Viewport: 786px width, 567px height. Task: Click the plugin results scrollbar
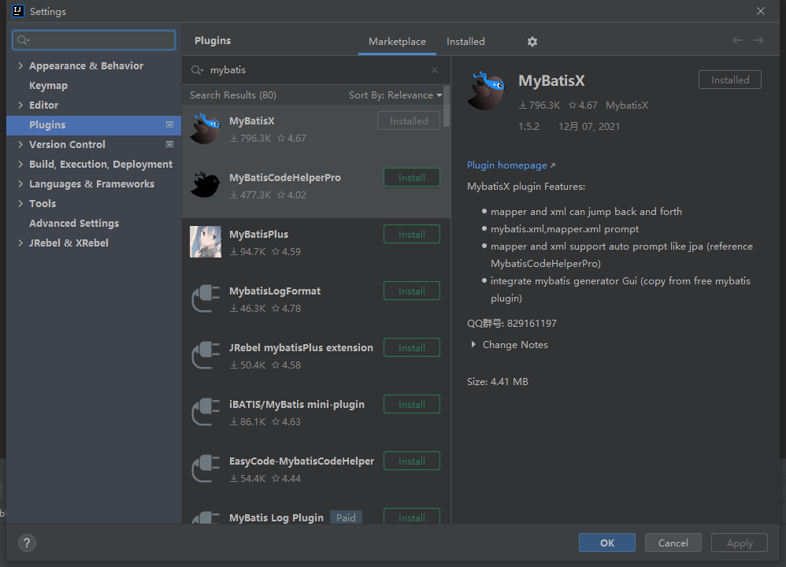(x=447, y=106)
